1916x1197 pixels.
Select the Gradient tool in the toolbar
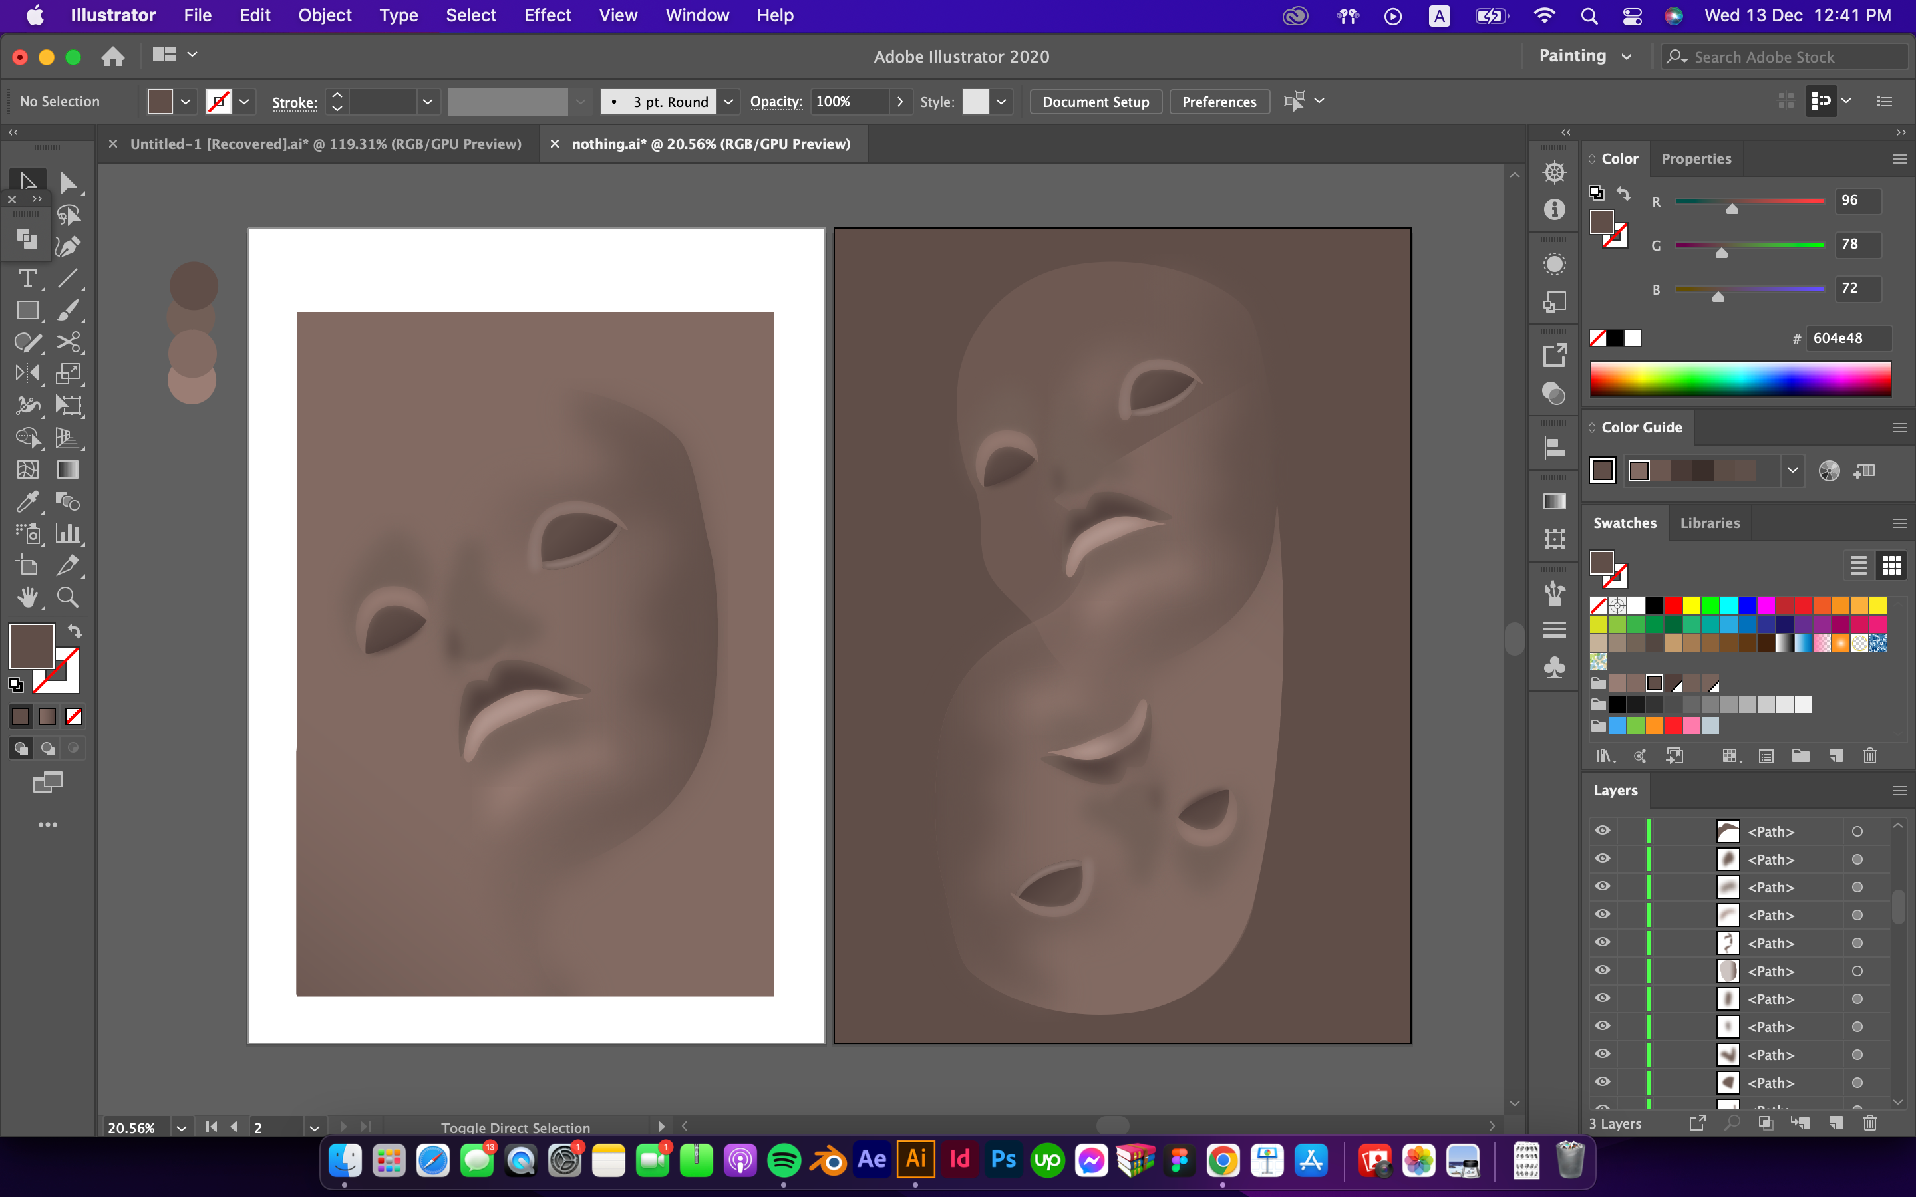point(68,469)
